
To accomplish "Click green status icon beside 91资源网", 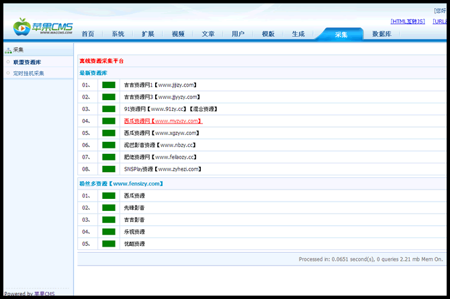I will tap(108, 109).
